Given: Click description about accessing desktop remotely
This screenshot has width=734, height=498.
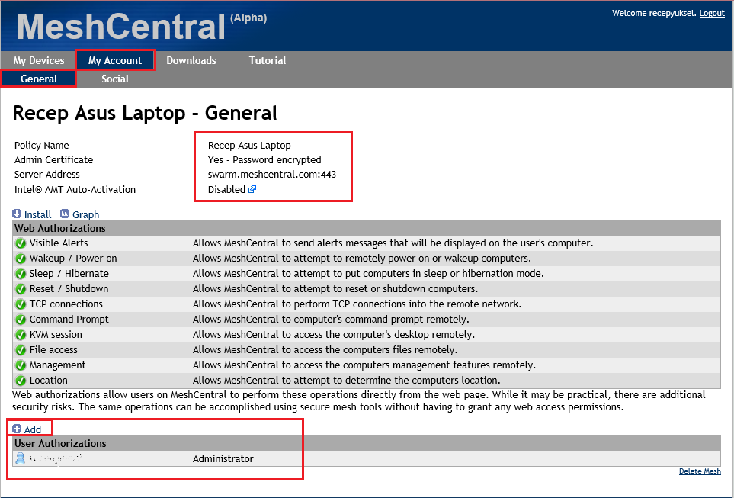Looking at the screenshot, I should (334, 334).
